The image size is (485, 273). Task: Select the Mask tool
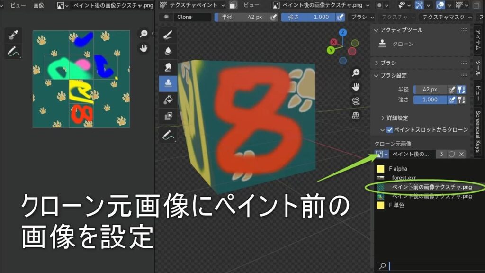168,116
